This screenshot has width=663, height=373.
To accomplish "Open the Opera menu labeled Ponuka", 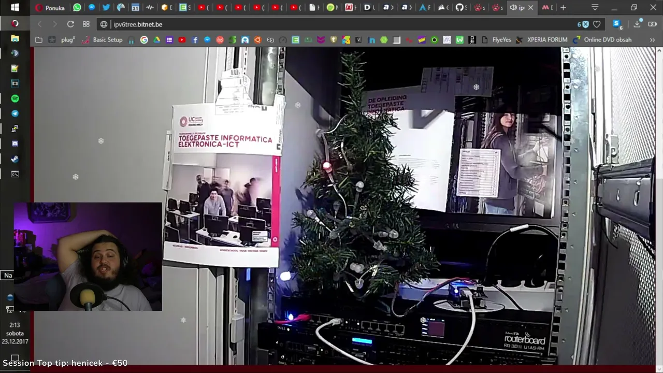I will [50, 8].
